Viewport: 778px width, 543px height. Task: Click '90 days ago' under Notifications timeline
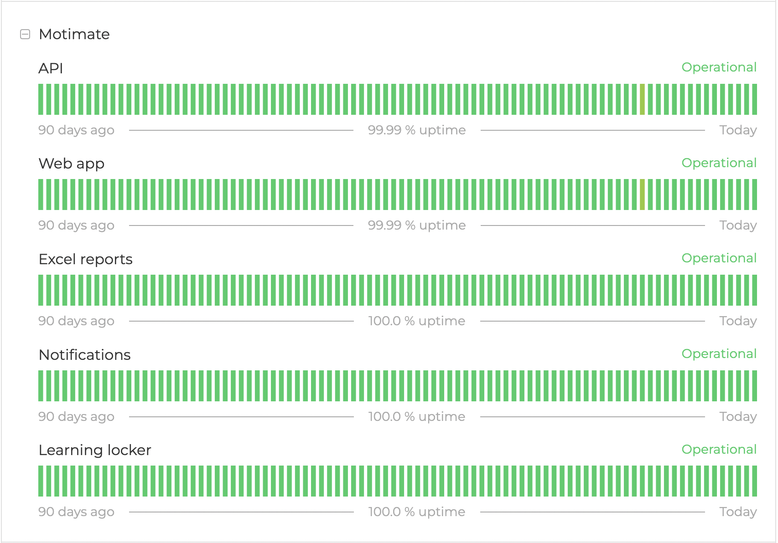[76, 417]
